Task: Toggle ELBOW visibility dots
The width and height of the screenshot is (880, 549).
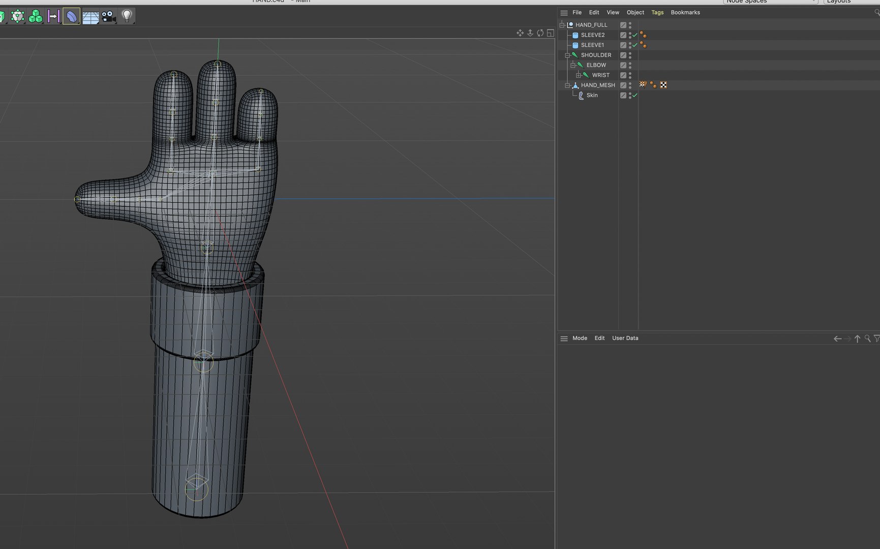Action: point(630,65)
